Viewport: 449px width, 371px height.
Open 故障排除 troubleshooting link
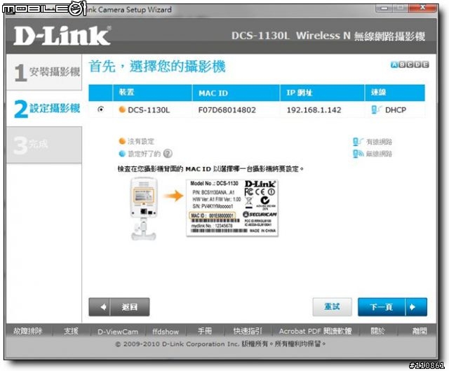[28, 331]
